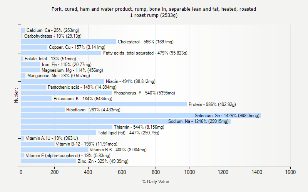Click the Cholesterol - 566% (1697mg) label
Screen dimensions: 308x192
(146, 42)
